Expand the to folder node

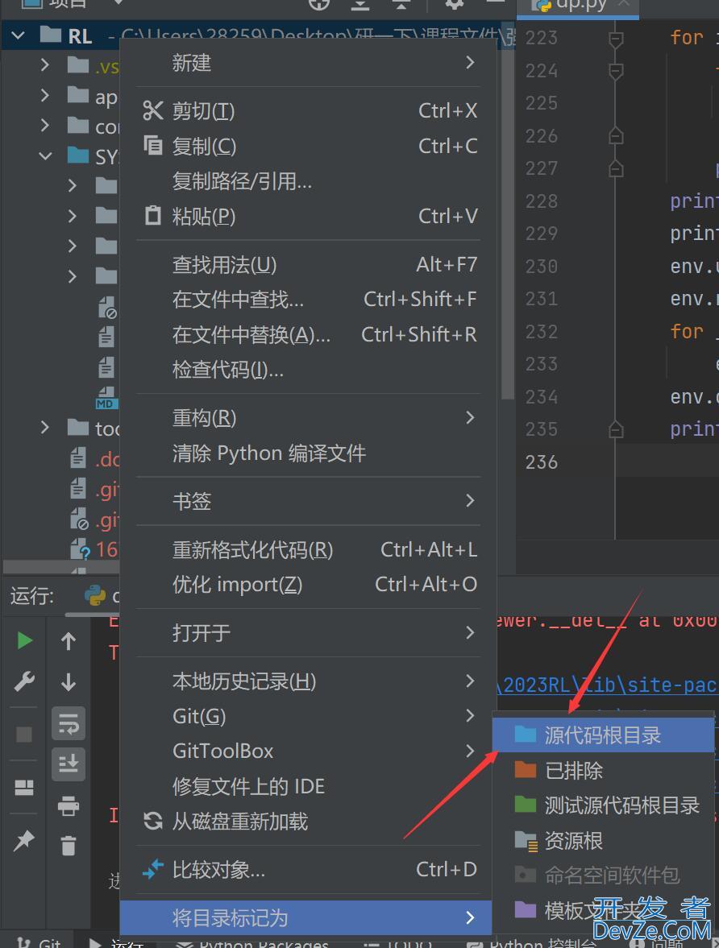coord(45,428)
